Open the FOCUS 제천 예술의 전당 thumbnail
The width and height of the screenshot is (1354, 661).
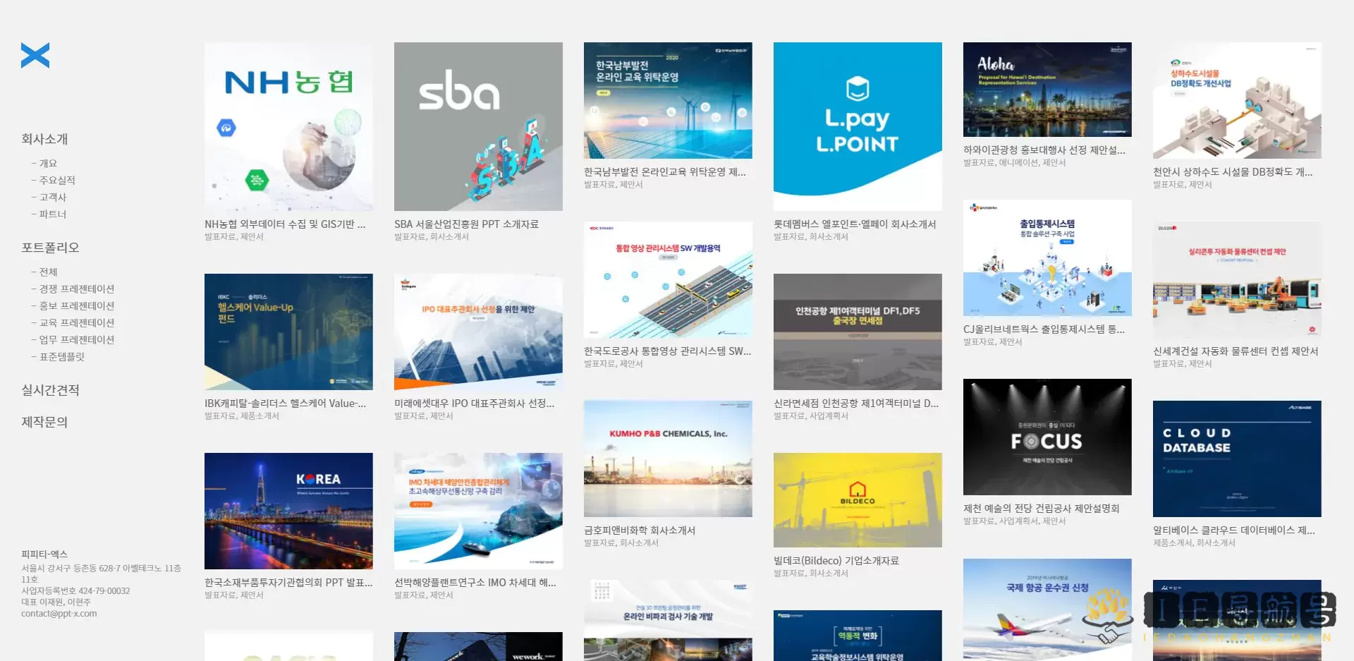(1047, 437)
